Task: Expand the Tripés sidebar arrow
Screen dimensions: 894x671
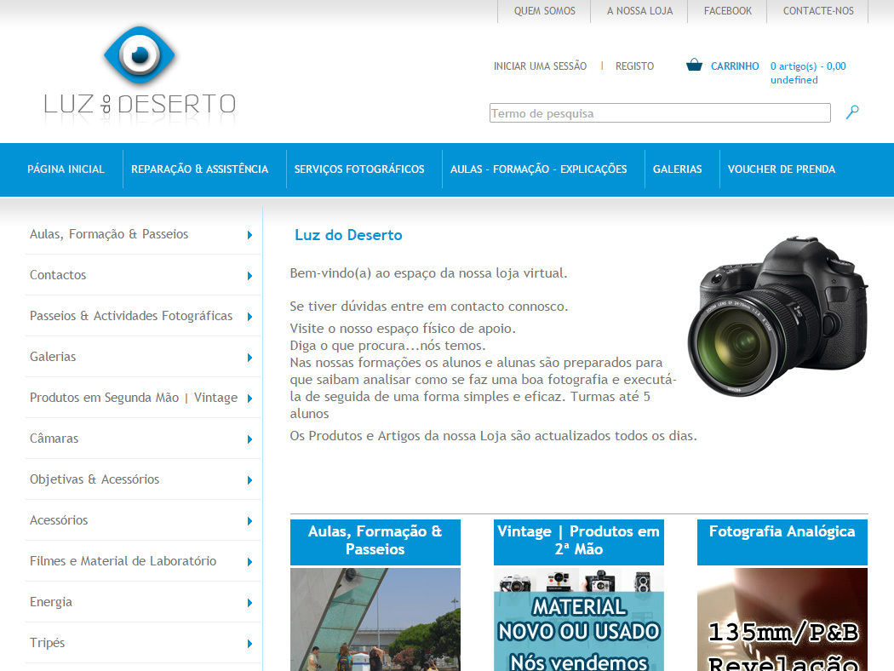Action: coord(249,644)
